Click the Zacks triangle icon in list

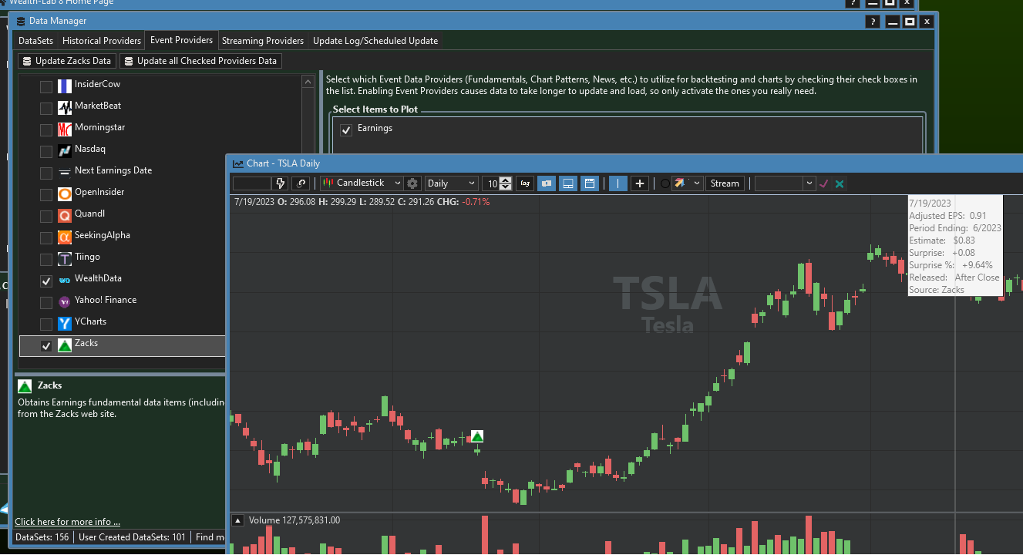65,345
